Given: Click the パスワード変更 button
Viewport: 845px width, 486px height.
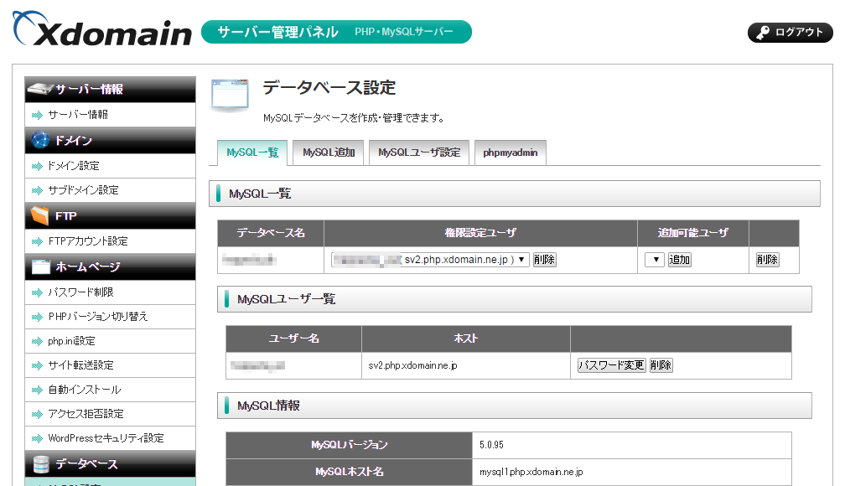Looking at the screenshot, I should pos(612,365).
